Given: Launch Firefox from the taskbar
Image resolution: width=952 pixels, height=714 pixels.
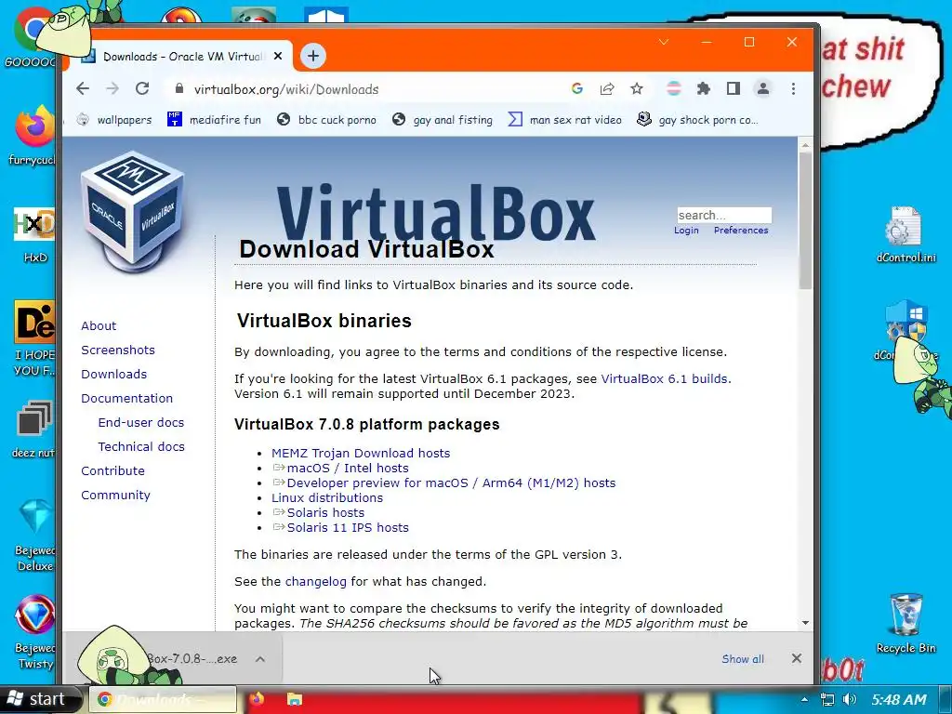Looking at the screenshot, I should (257, 699).
